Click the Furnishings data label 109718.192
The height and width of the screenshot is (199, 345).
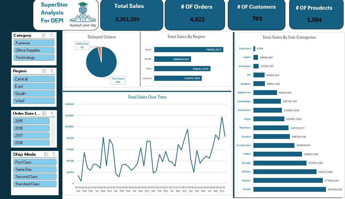click(x=290, y=102)
